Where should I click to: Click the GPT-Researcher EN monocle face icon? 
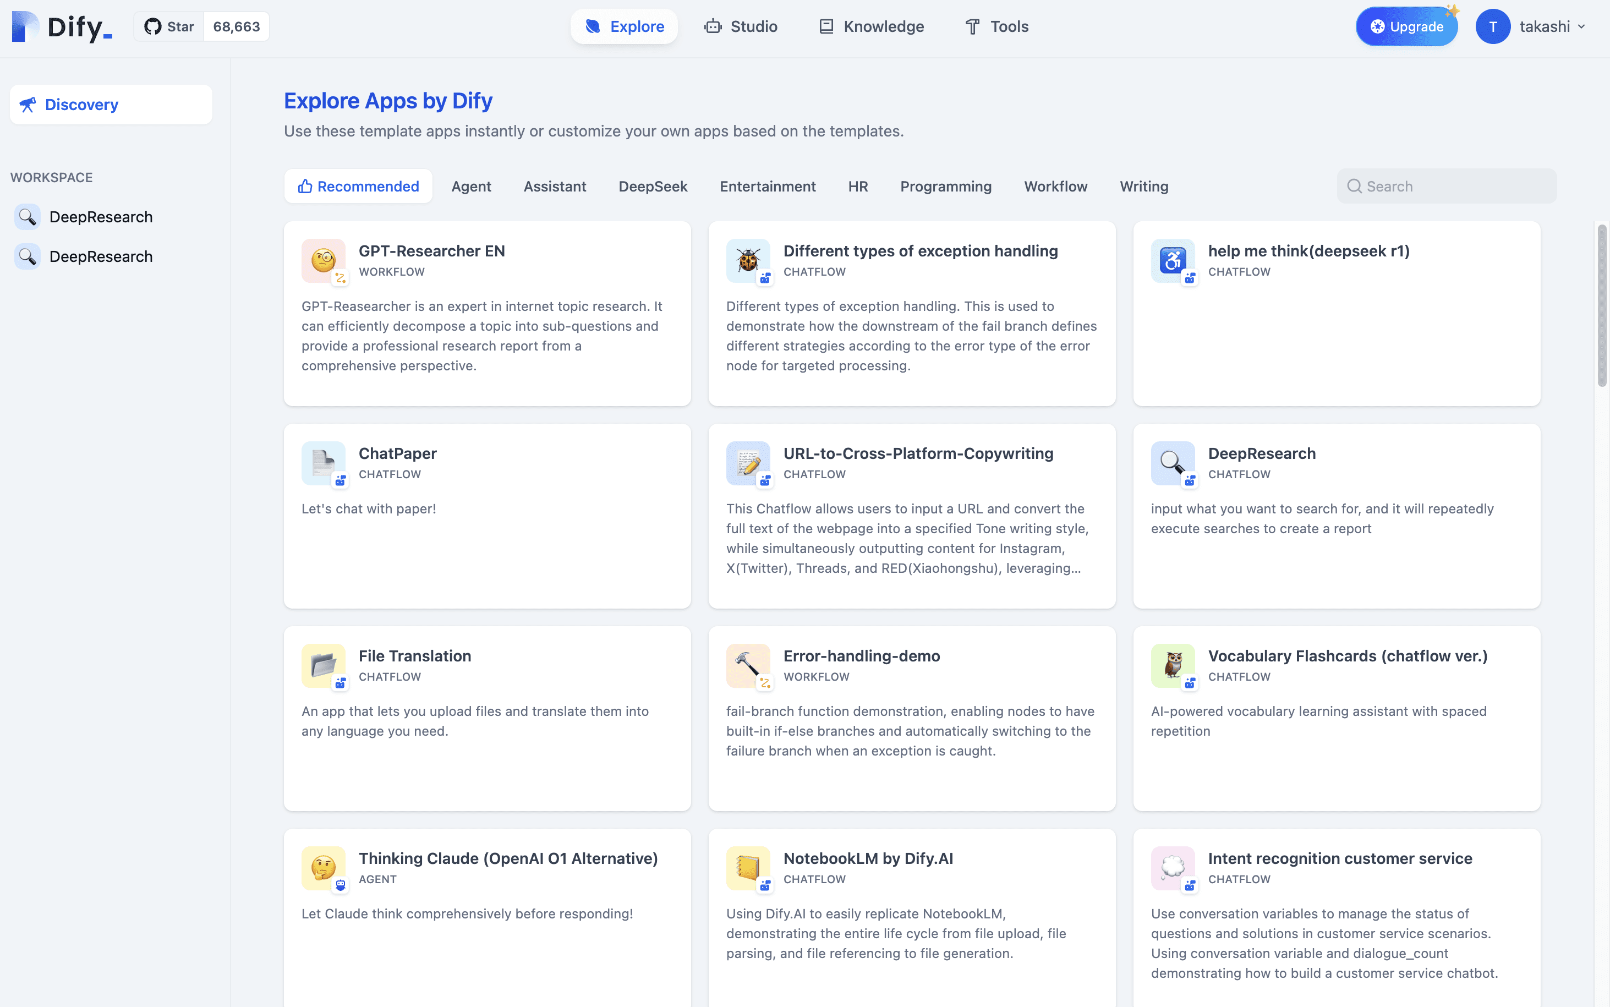(324, 260)
